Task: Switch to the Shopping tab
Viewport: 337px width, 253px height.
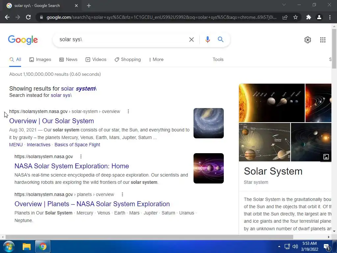Action: point(128,60)
